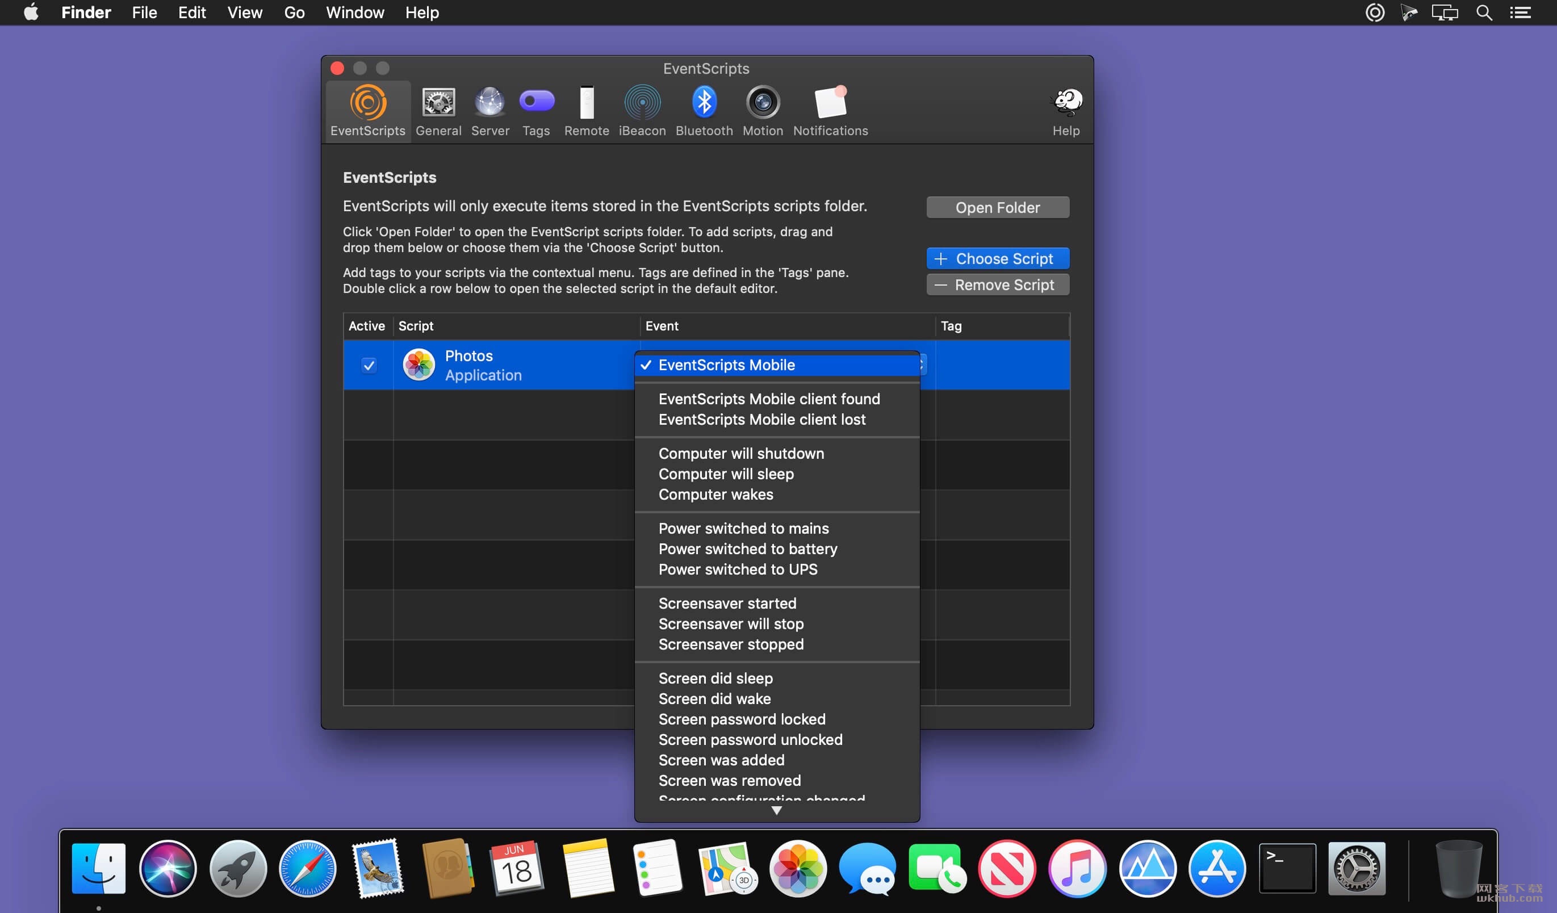Choose 'EventScripts Mobile client lost' event

[x=777, y=420]
